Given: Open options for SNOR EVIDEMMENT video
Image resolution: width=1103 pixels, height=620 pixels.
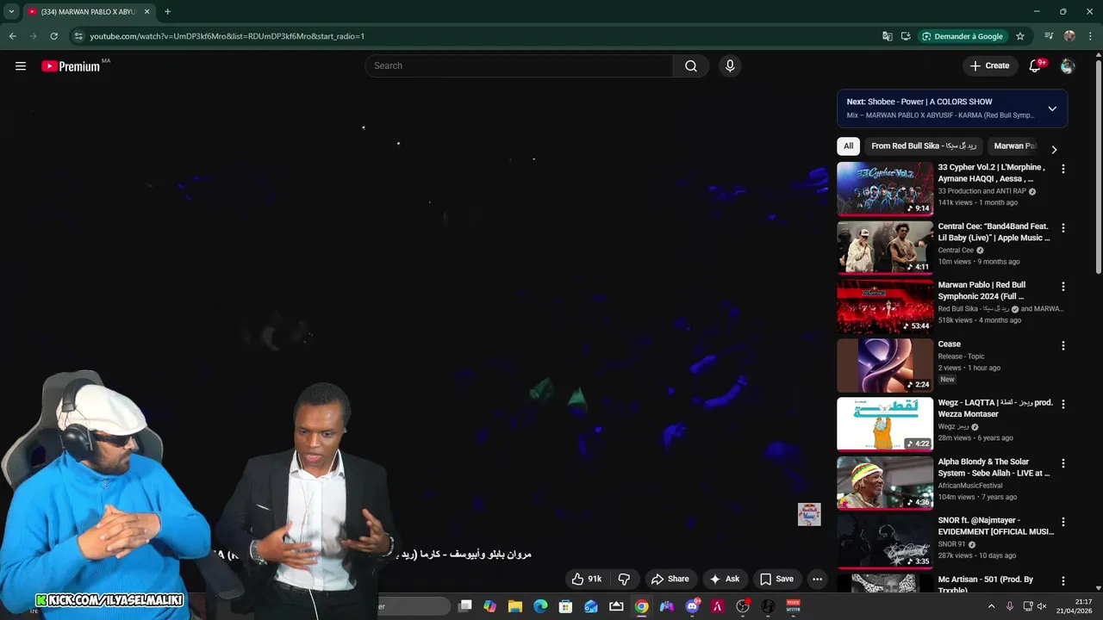Looking at the screenshot, I should [1062, 523].
